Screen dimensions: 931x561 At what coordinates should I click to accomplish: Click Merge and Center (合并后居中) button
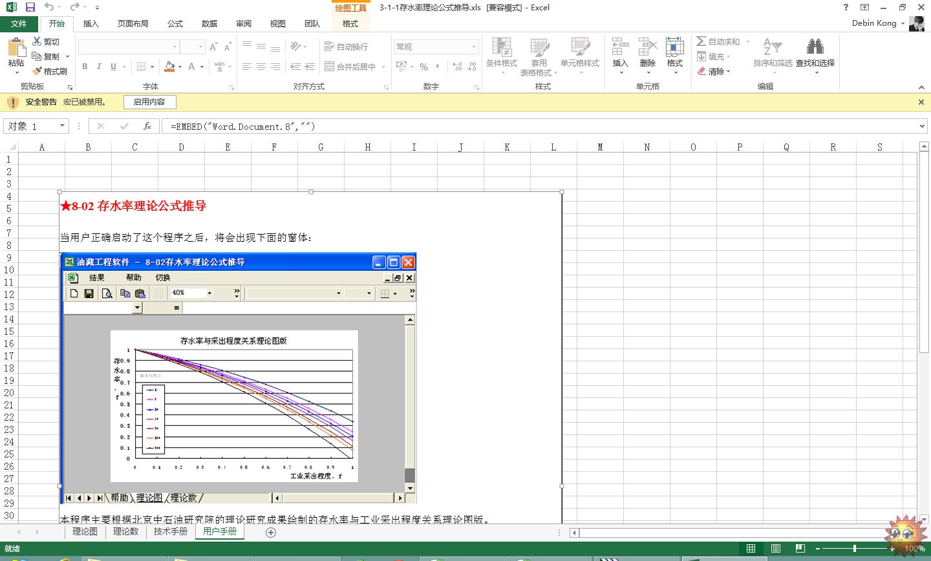[x=349, y=67]
